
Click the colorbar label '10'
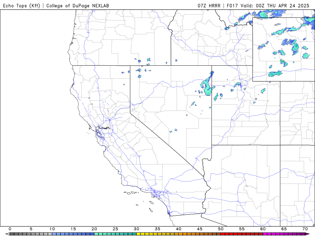pos(52,229)
